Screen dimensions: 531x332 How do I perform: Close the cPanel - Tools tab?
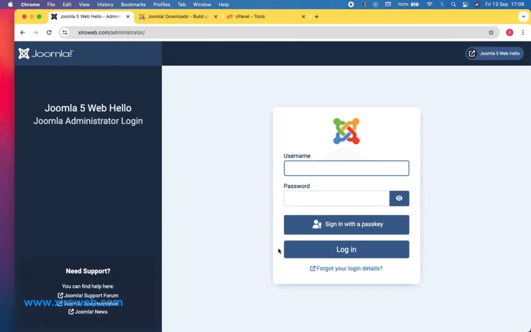[303, 17]
